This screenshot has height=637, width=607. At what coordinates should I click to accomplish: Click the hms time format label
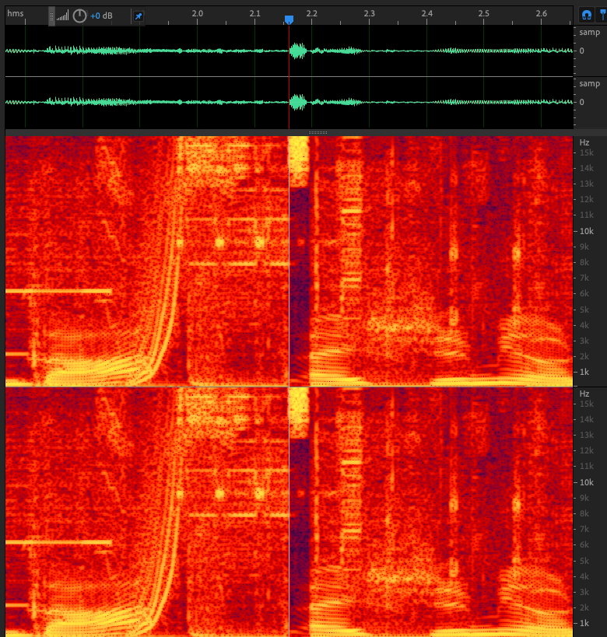pos(16,14)
